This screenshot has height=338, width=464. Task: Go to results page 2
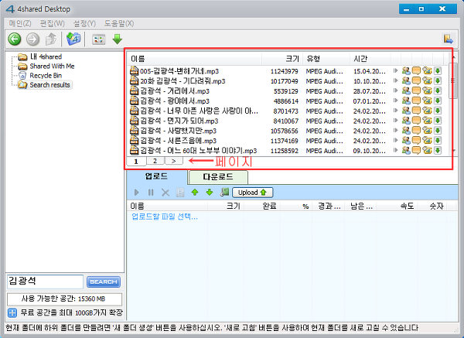click(x=155, y=161)
